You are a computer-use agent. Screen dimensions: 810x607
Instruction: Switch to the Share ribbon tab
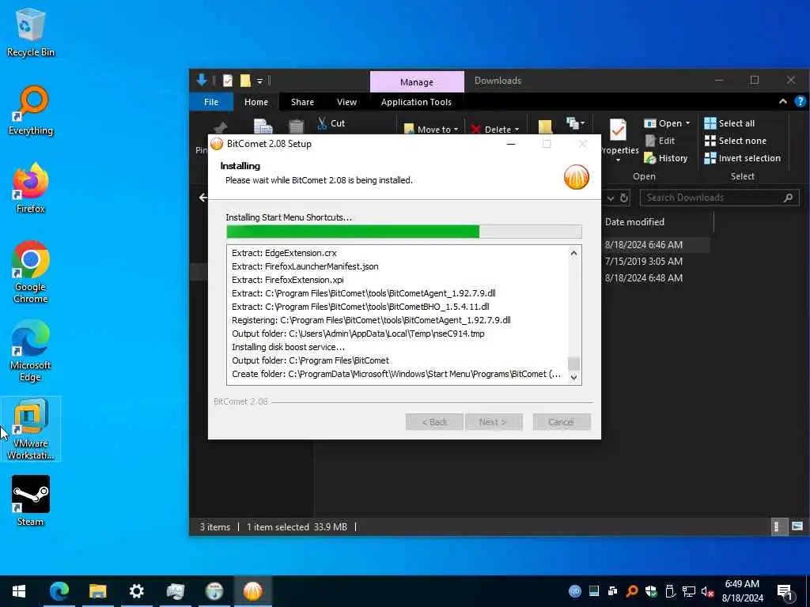coord(302,102)
